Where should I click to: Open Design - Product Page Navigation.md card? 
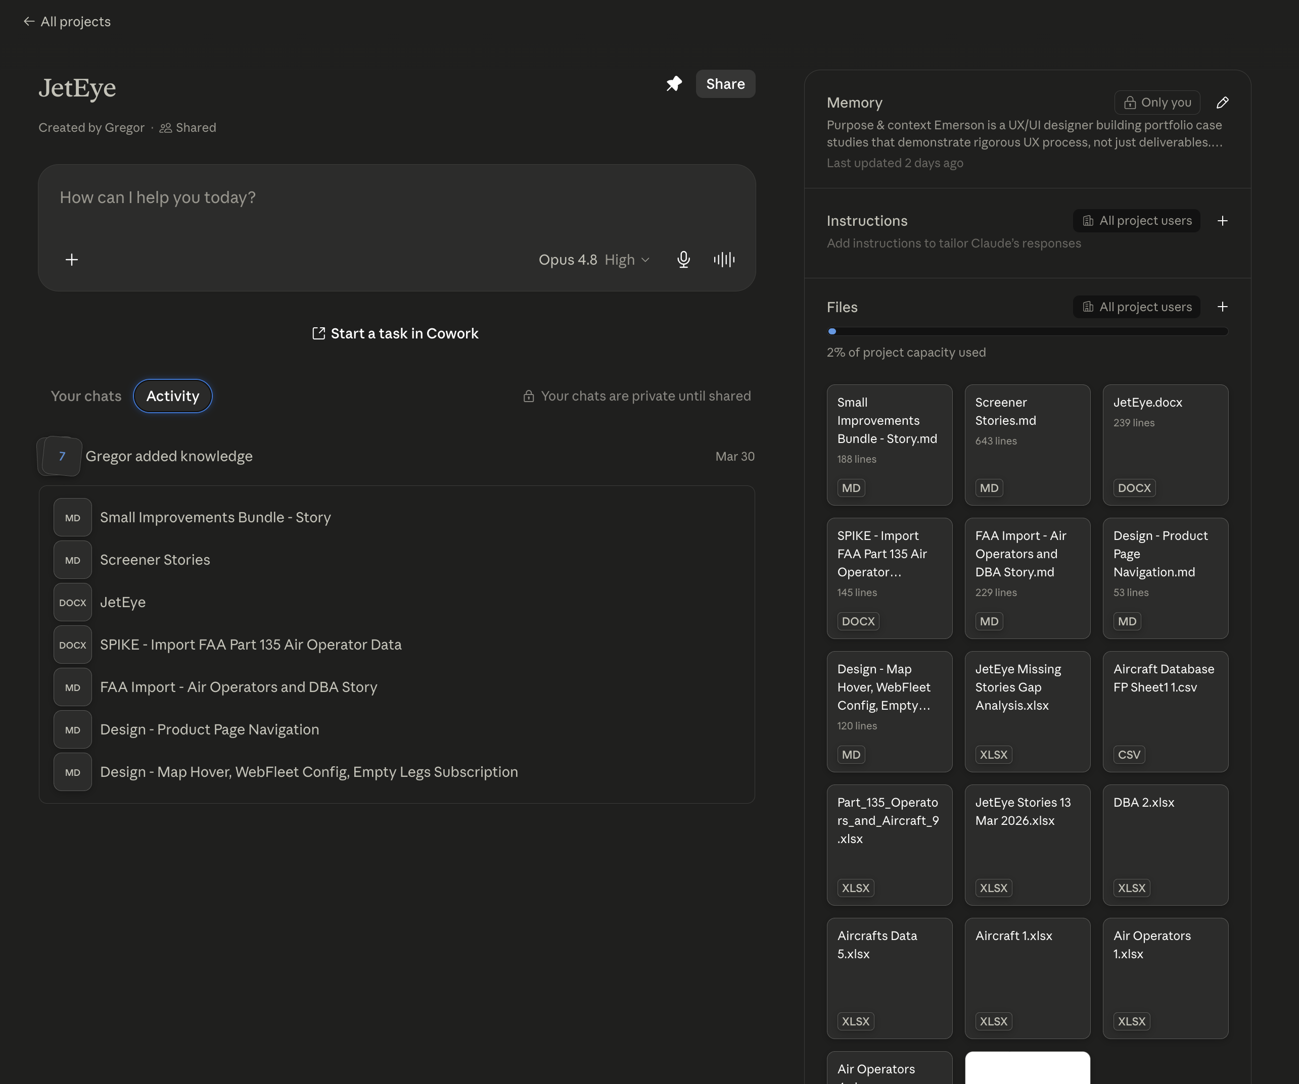pyautogui.click(x=1166, y=578)
